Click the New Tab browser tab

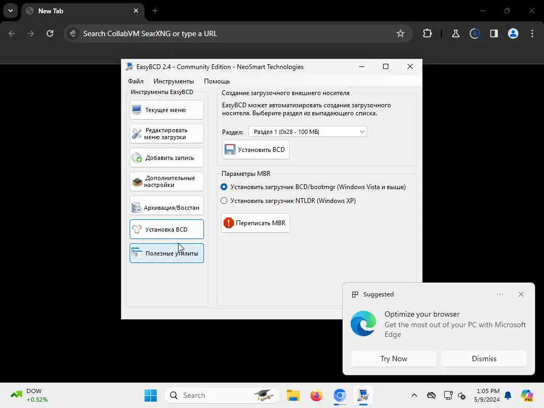[83, 11]
